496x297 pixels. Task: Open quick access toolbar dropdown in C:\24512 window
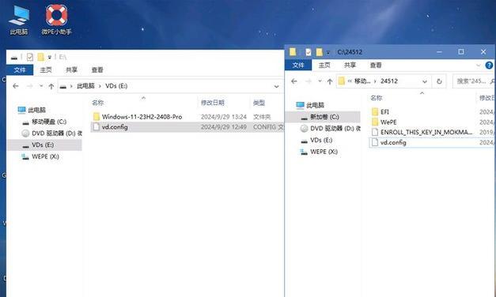(x=328, y=52)
